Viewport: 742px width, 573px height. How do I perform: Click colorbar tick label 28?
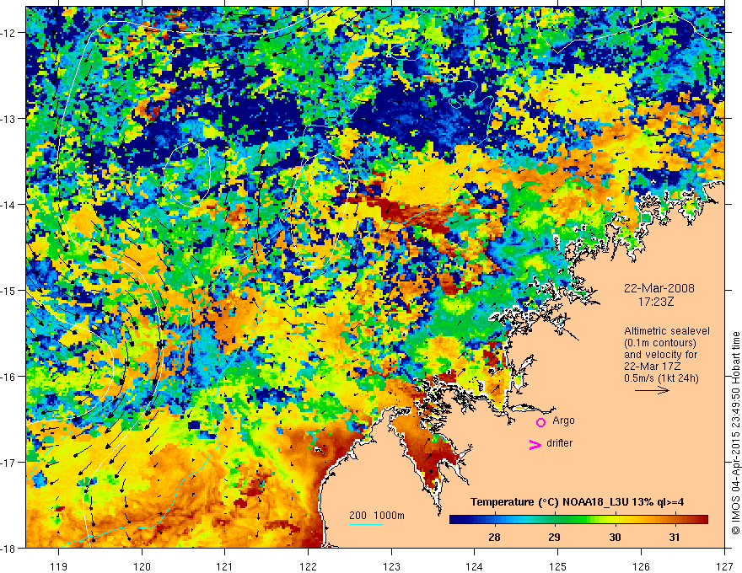[x=494, y=537]
